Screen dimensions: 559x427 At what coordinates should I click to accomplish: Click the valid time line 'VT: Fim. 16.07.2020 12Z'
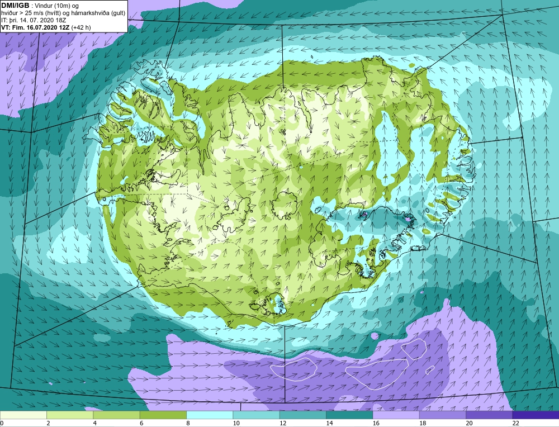coord(36,27)
